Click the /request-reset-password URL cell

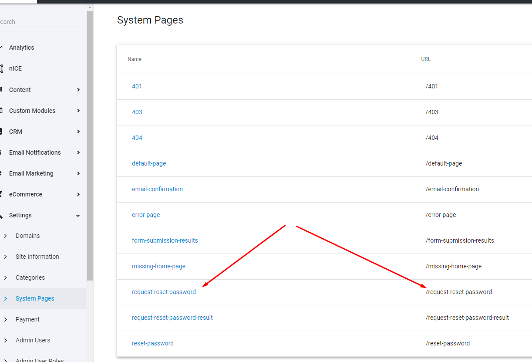[x=459, y=292]
